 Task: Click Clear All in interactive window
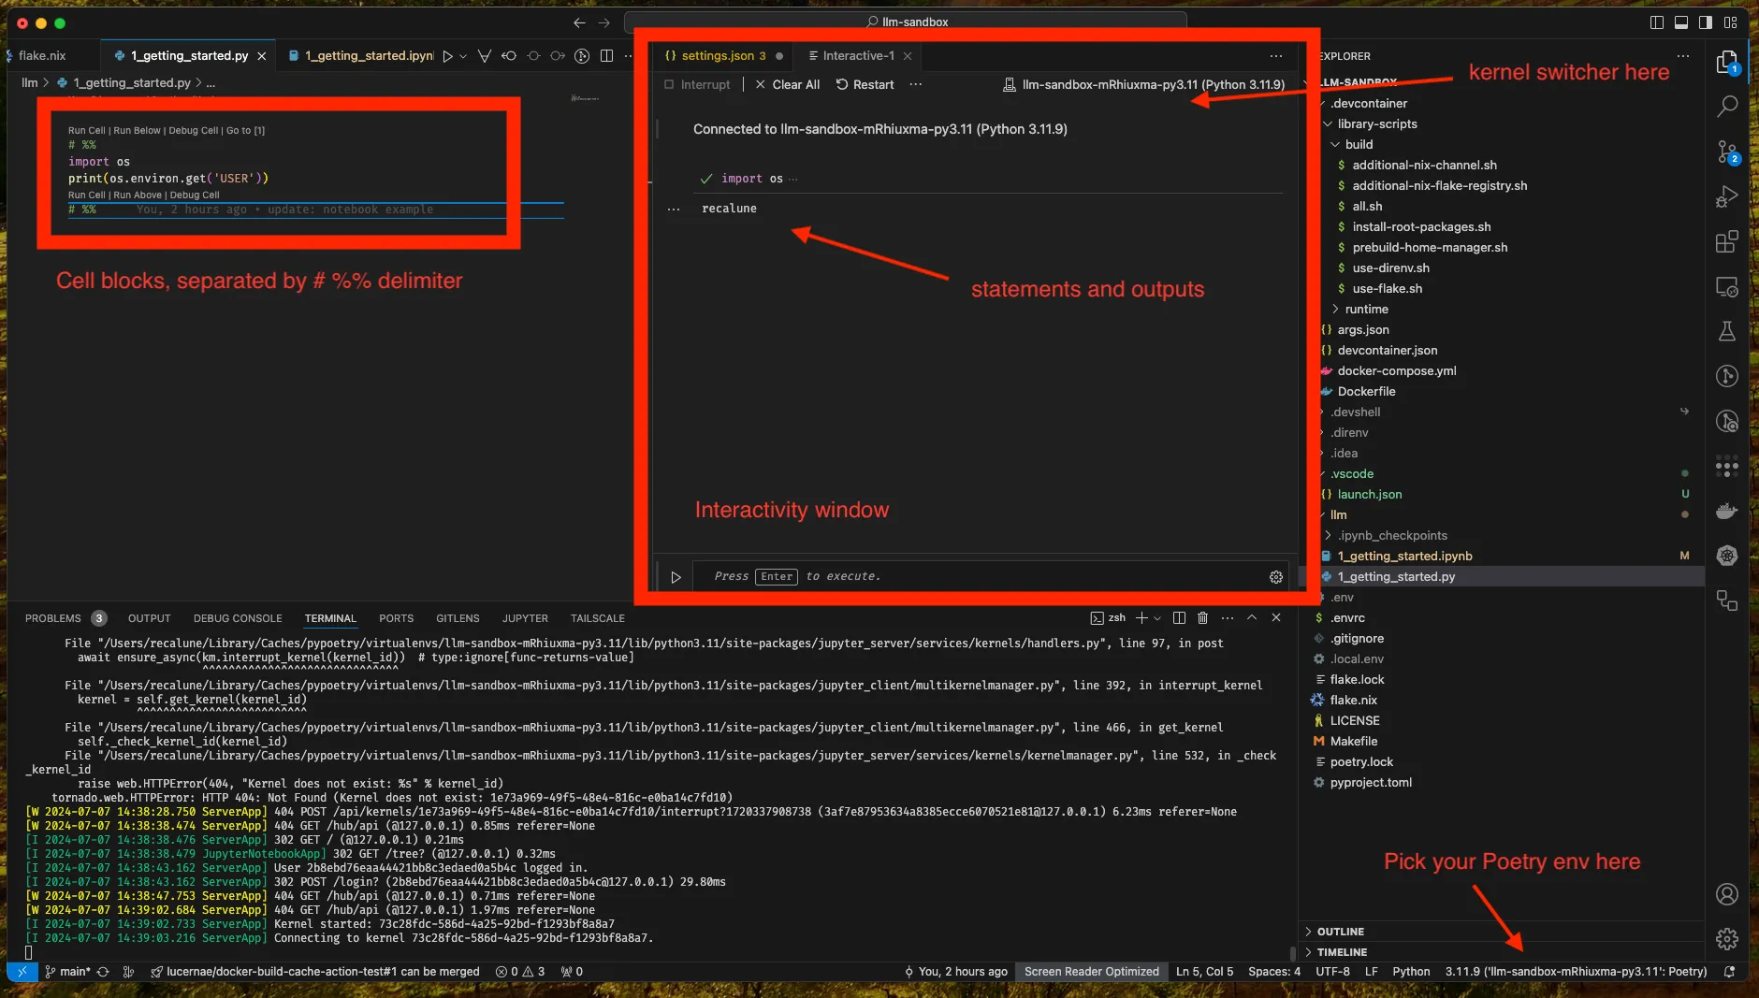(787, 85)
